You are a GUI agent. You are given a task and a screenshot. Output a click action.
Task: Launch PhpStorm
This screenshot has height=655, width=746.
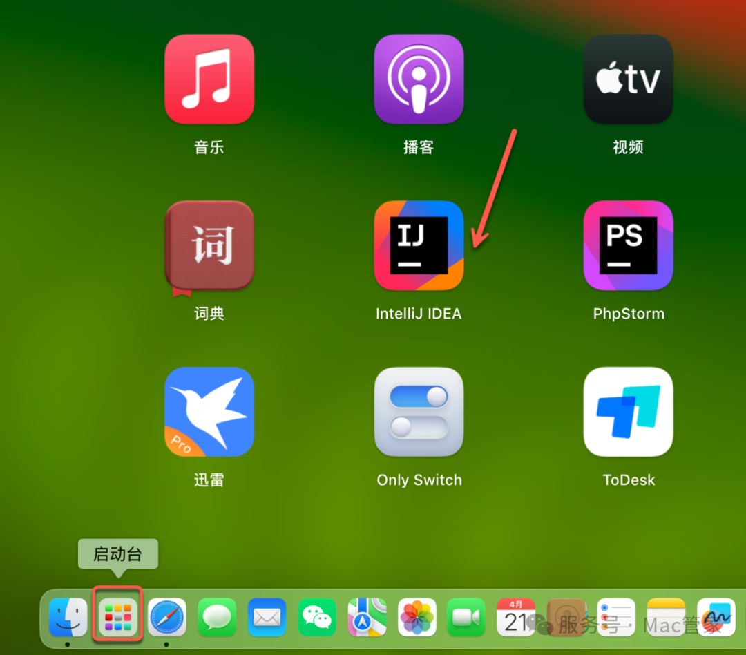(628, 245)
